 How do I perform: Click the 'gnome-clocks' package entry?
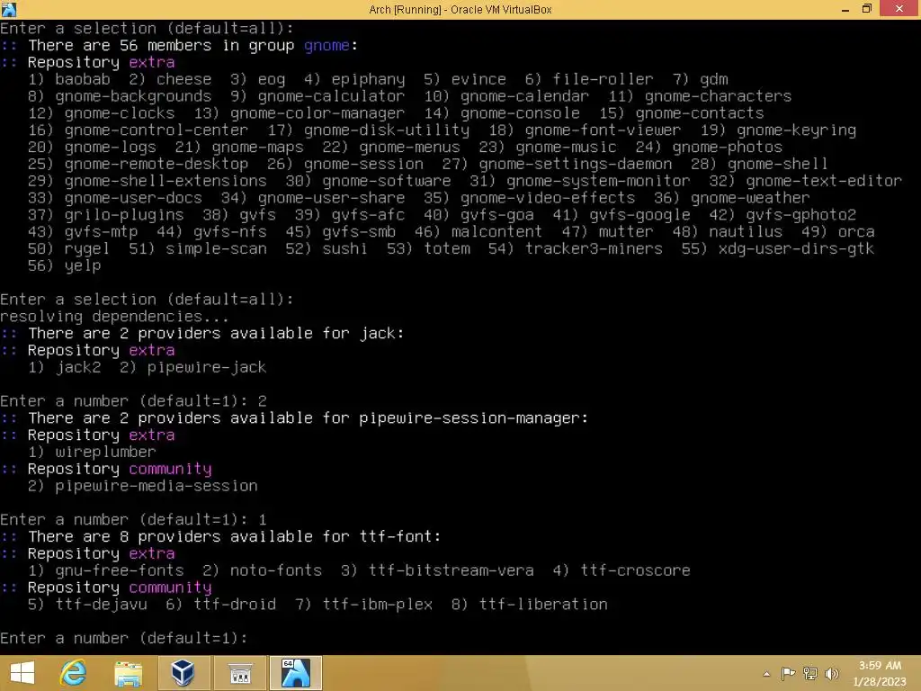pos(120,113)
